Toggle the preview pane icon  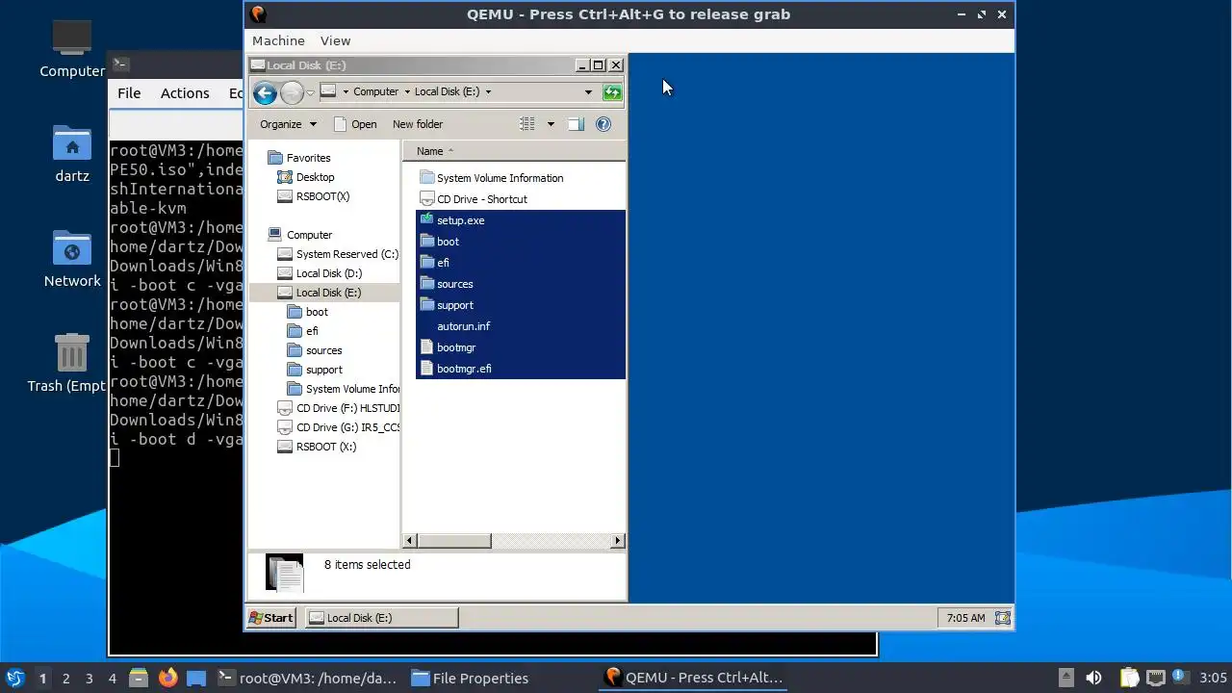coord(576,124)
